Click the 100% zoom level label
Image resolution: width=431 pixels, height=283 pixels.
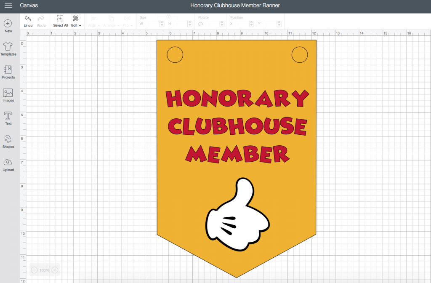[x=44, y=270]
